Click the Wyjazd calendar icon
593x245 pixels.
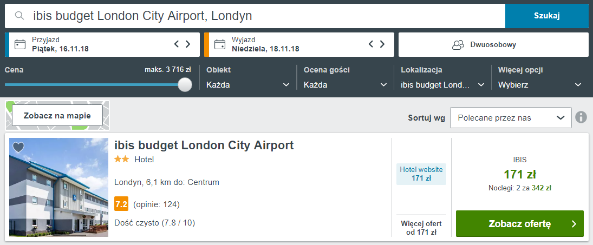click(220, 44)
